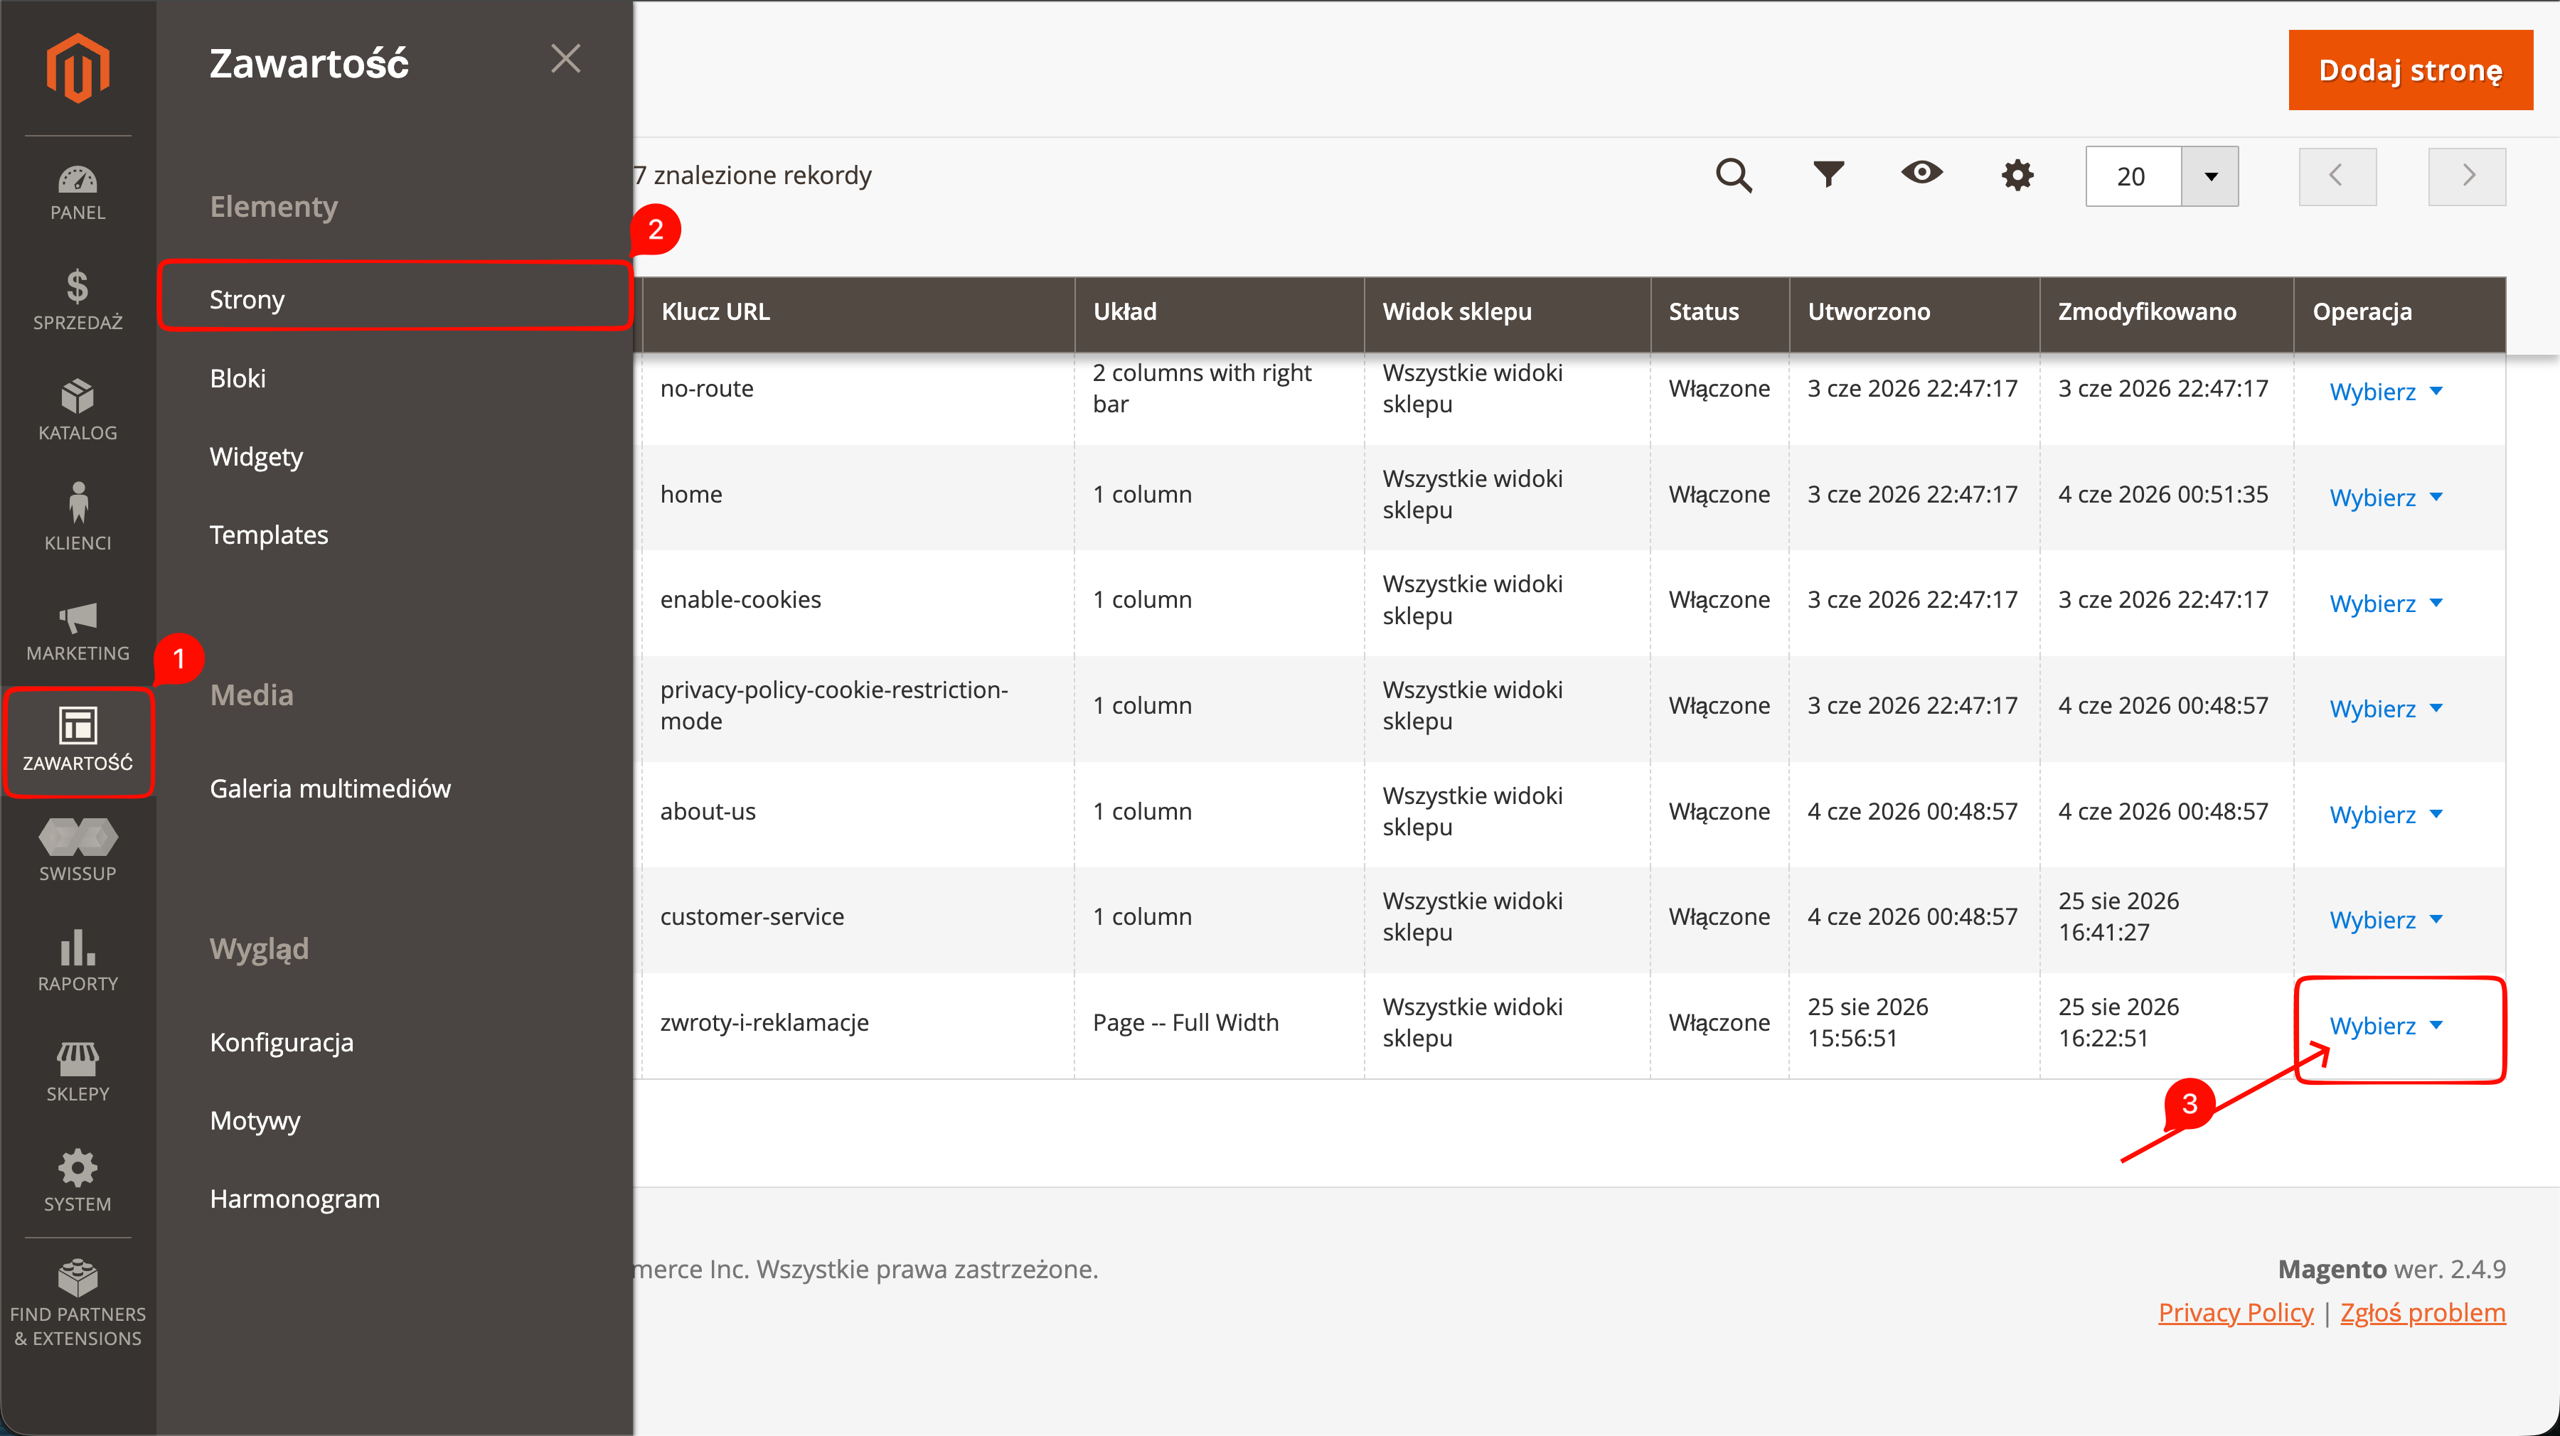This screenshot has height=1436, width=2560.
Task: Open Wybierz dropdown for enable-cookies row
Action: (2385, 604)
